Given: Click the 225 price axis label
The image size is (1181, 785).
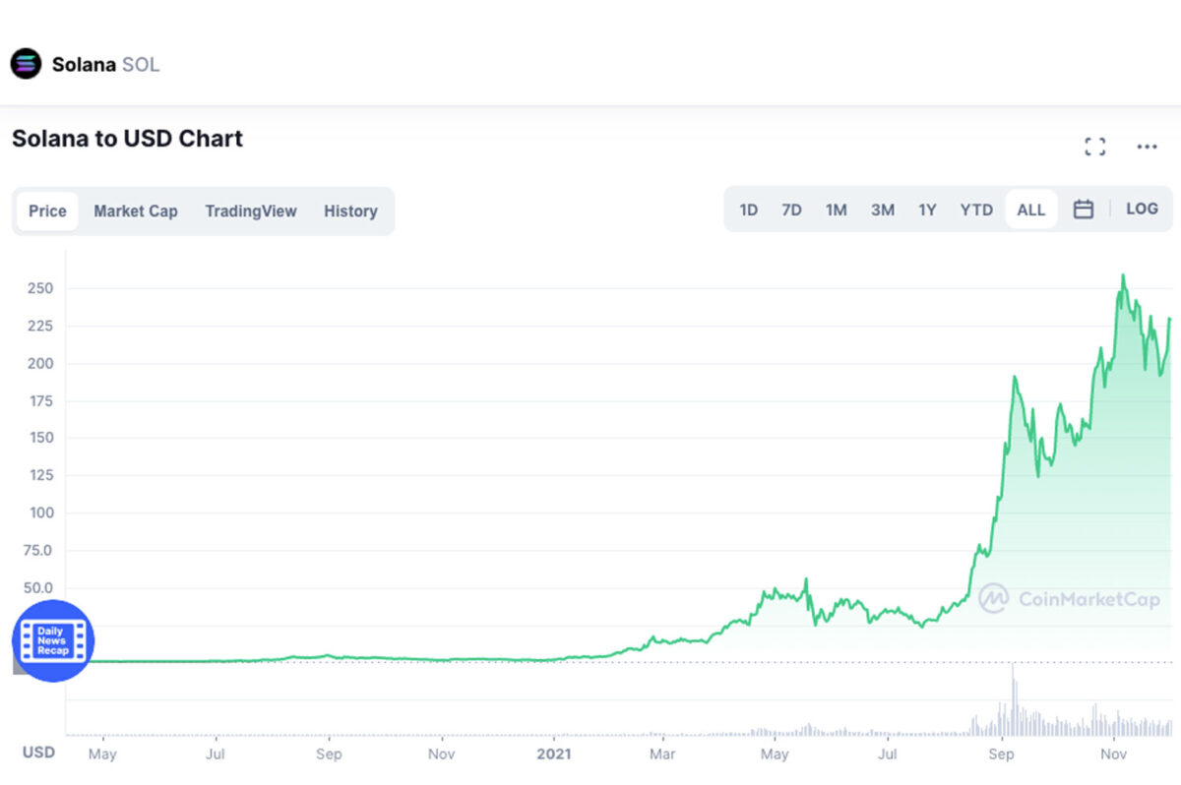Looking at the screenshot, I should tap(40, 326).
